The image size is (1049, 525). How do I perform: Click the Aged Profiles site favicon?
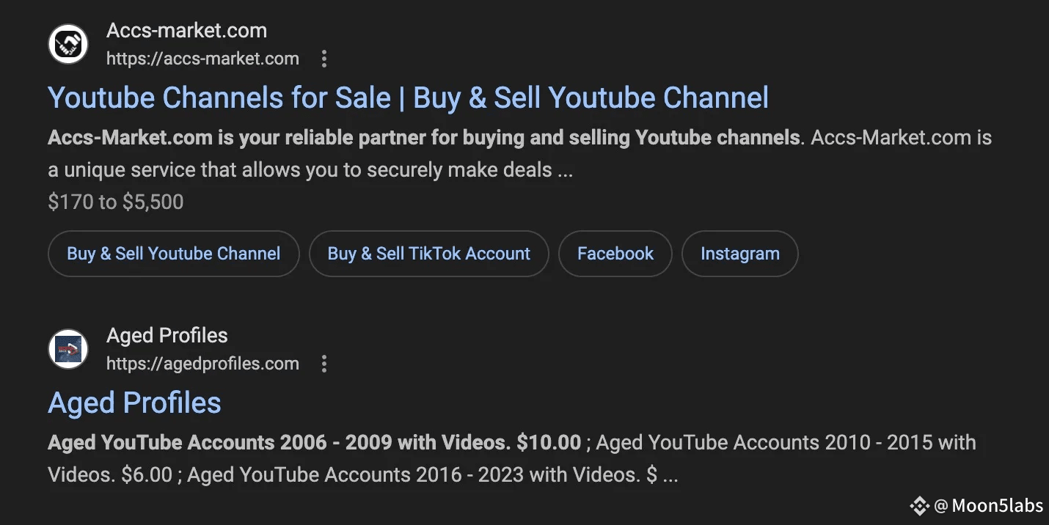point(68,349)
